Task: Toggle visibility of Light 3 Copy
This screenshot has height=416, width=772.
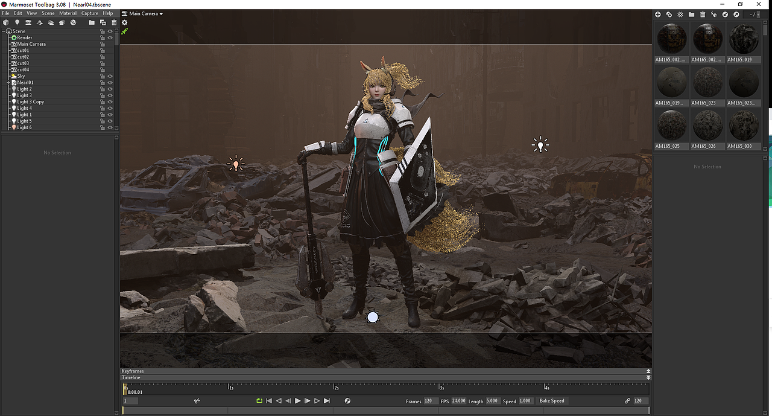Action: pyautogui.click(x=110, y=102)
